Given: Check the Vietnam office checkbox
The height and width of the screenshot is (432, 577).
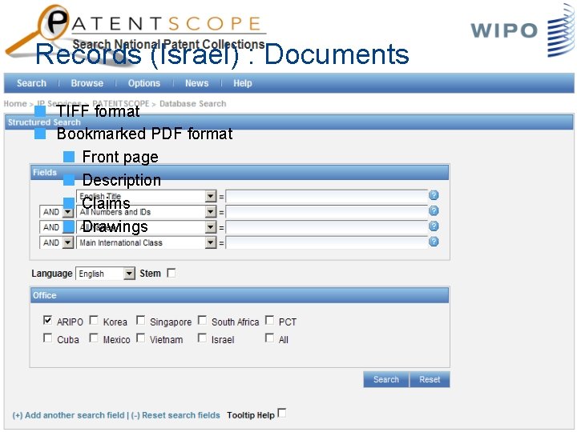Looking at the screenshot, I should 140,338.
